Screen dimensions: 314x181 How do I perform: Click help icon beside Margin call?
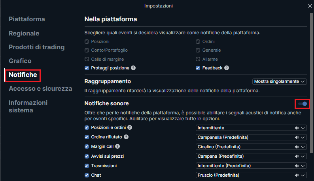coord(117,146)
